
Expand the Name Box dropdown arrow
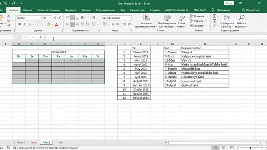click(13, 37)
